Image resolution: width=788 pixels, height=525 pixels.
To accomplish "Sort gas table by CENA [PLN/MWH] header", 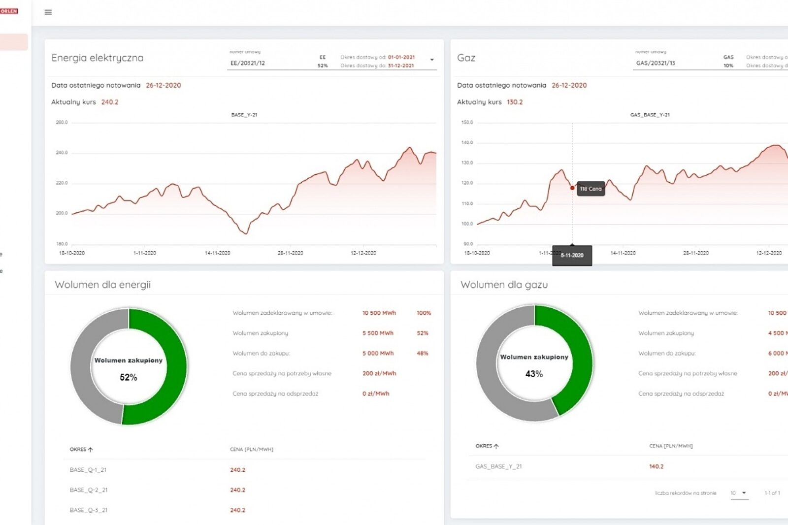I will point(670,446).
